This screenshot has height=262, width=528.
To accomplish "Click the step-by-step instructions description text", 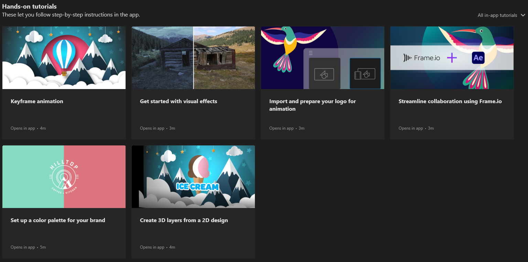I will 71,15.
